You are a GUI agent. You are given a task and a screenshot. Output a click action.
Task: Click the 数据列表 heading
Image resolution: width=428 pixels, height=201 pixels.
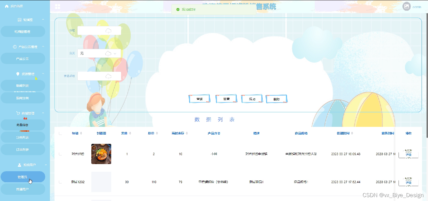click(214, 120)
